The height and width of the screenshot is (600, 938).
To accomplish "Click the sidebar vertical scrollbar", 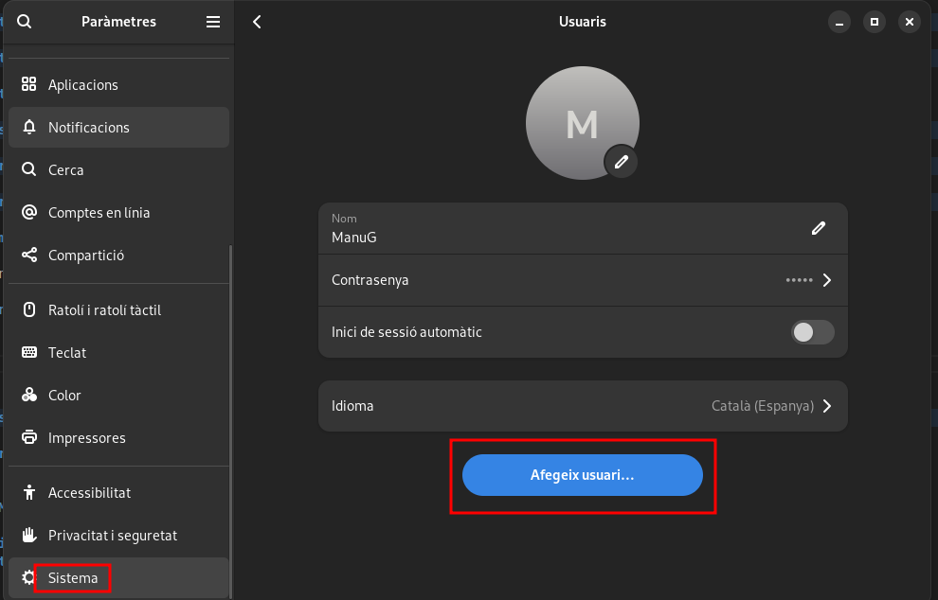I will coord(230,416).
